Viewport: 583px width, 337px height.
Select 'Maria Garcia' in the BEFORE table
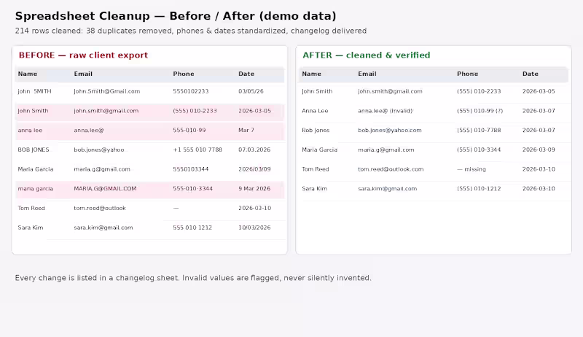tap(36, 169)
